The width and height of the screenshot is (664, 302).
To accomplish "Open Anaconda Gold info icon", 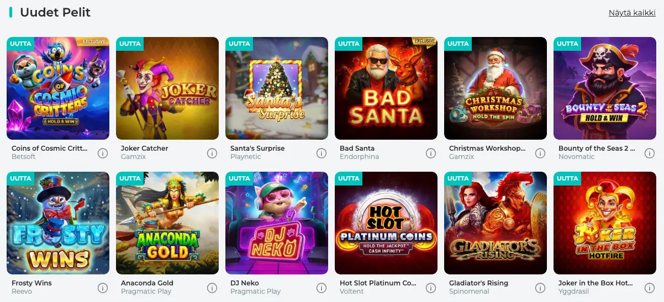I will 212,288.
